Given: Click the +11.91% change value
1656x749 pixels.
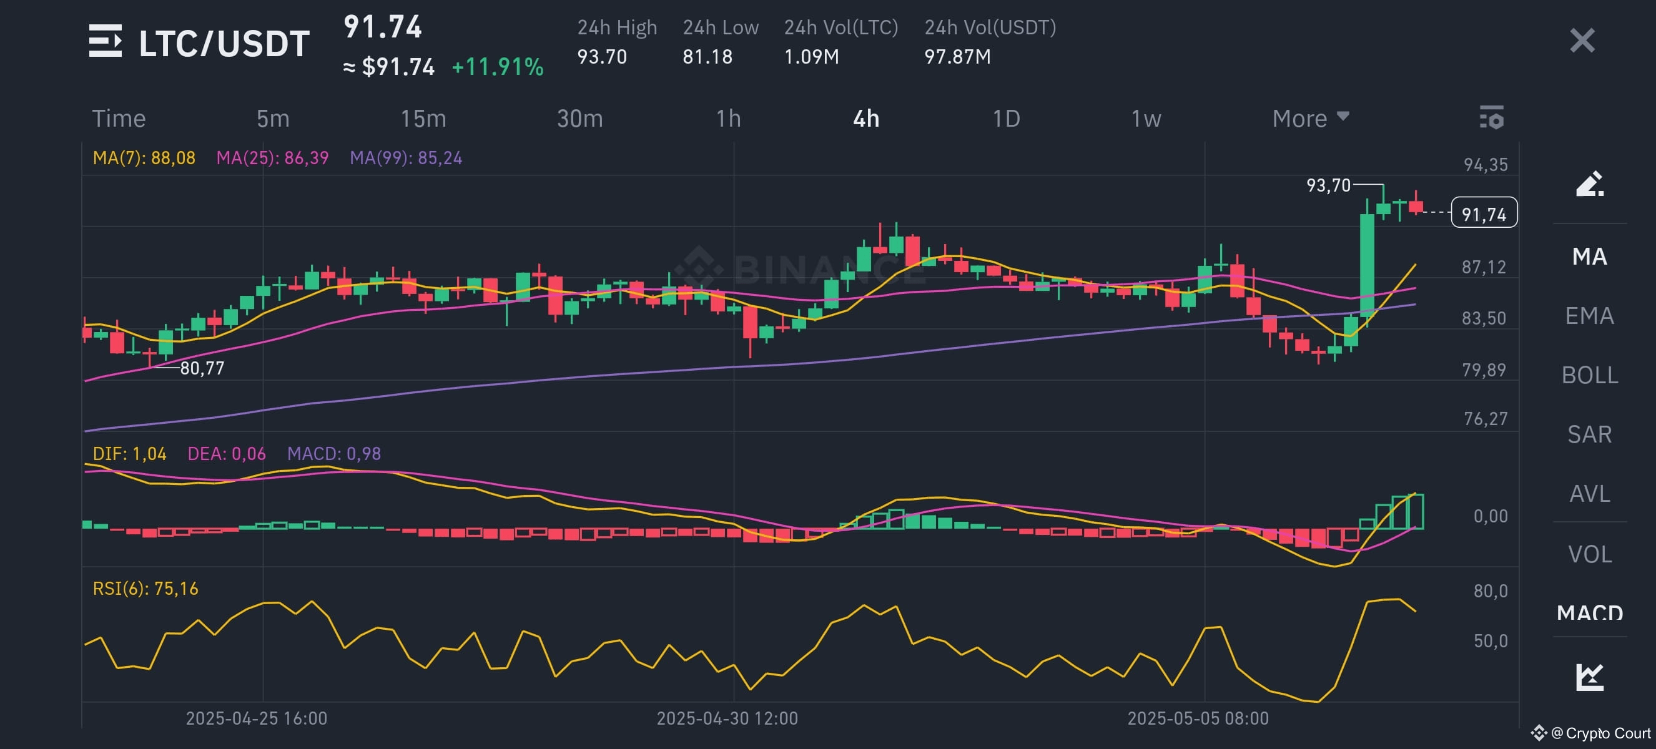Looking at the screenshot, I should pyautogui.click(x=497, y=67).
